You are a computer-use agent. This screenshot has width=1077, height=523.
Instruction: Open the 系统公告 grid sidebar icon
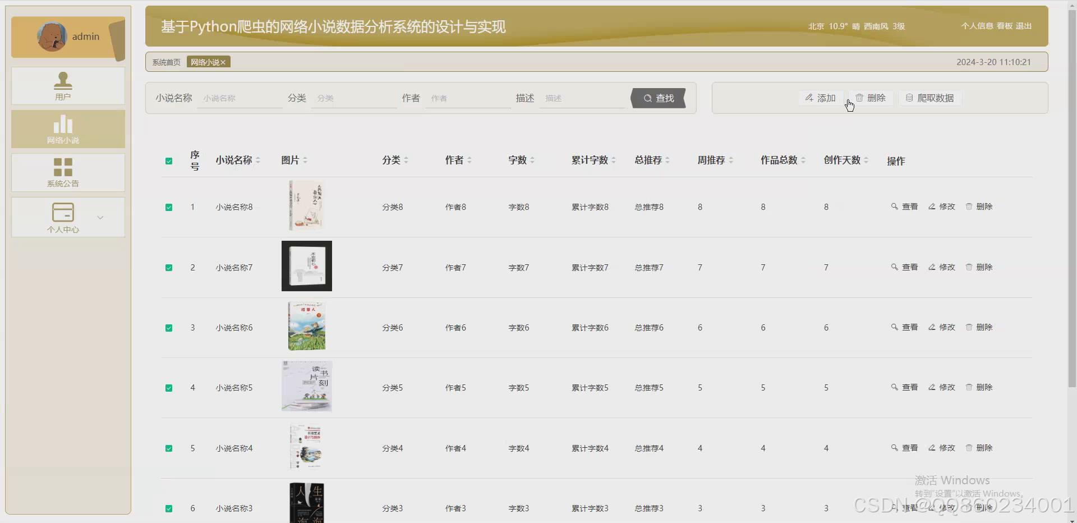(63, 167)
